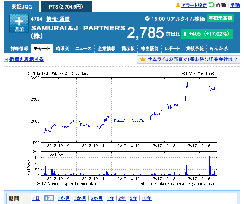Click the +405 (+17.02%) change badge
The height and width of the screenshot is (204, 244).
(x=207, y=34)
